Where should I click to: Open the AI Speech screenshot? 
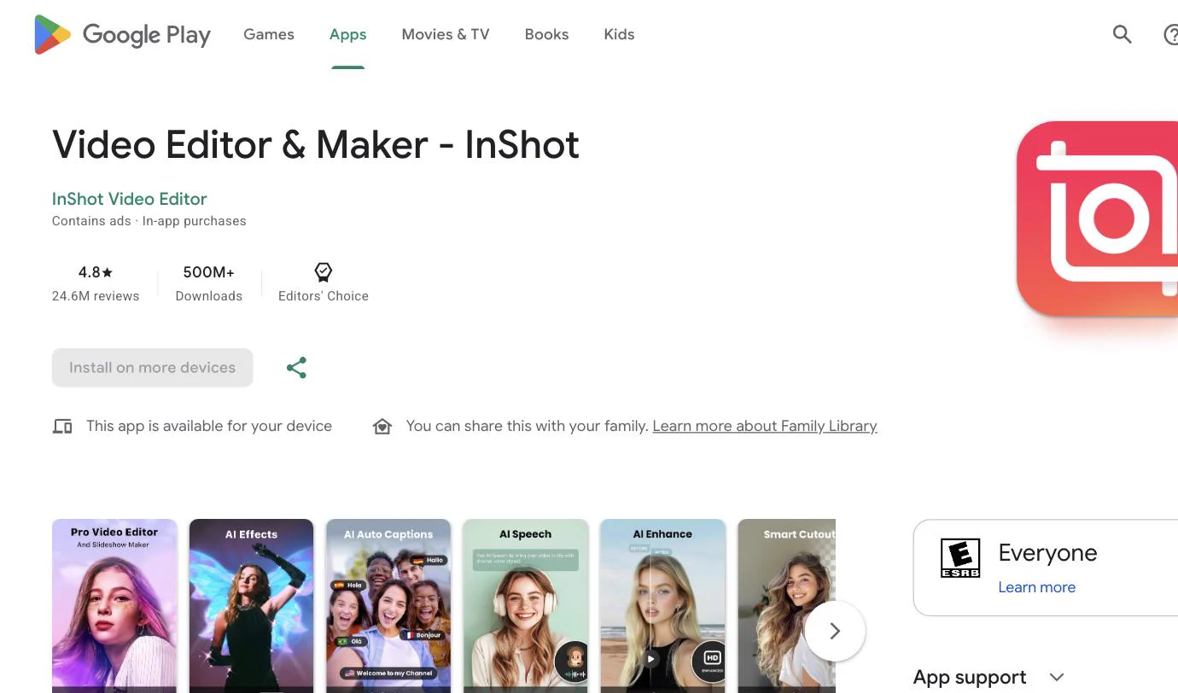(526, 606)
